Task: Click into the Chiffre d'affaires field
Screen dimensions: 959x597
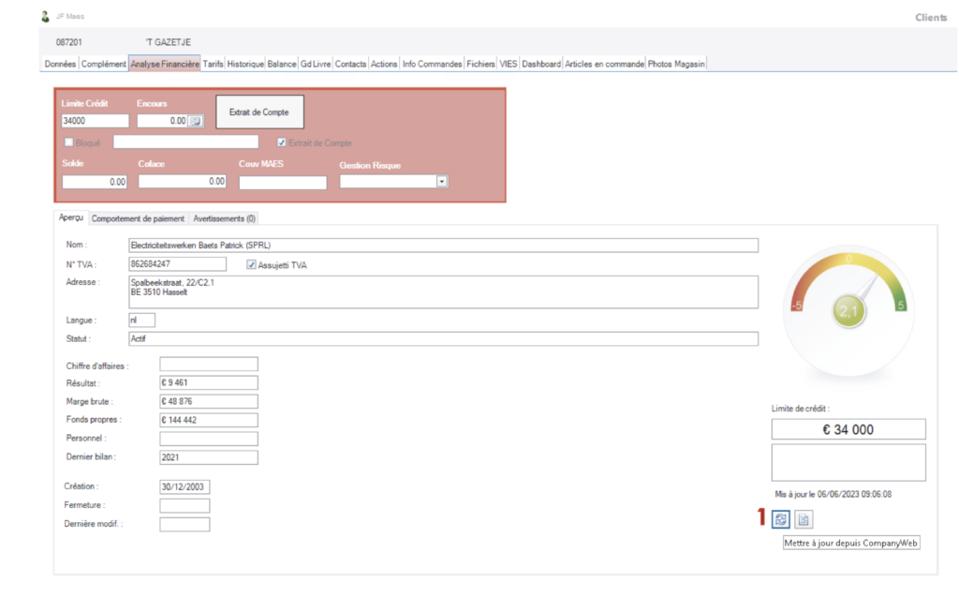Action: [208, 365]
